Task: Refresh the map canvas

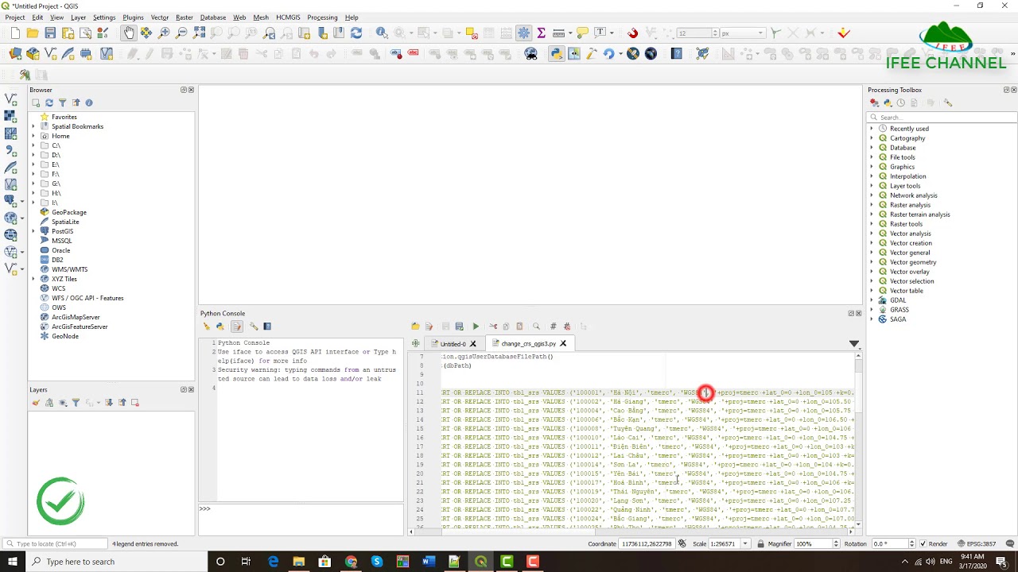Action: point(356,33)
